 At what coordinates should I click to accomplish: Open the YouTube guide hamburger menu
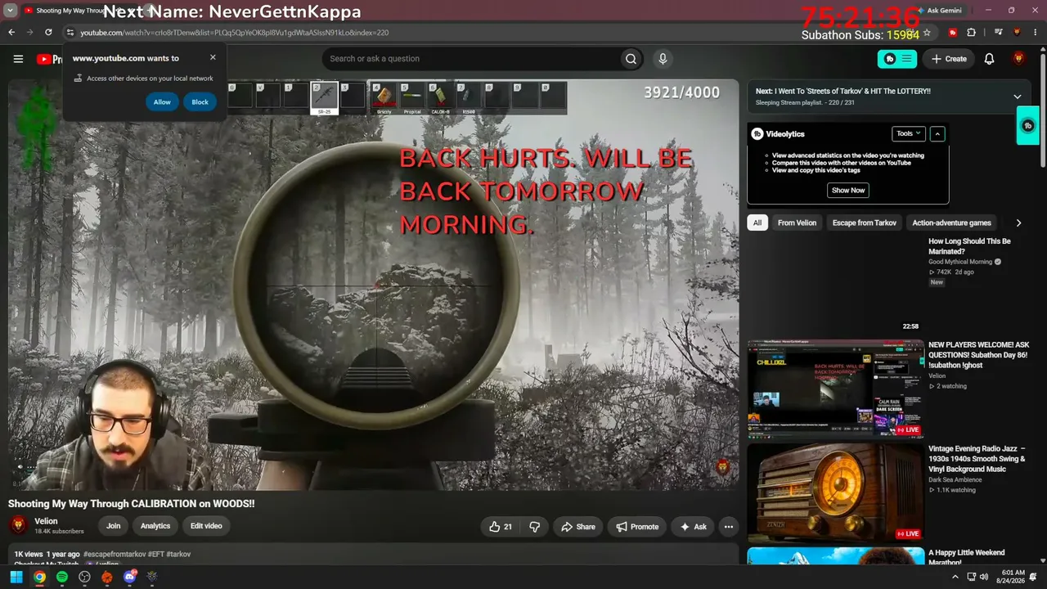(18, 59)
